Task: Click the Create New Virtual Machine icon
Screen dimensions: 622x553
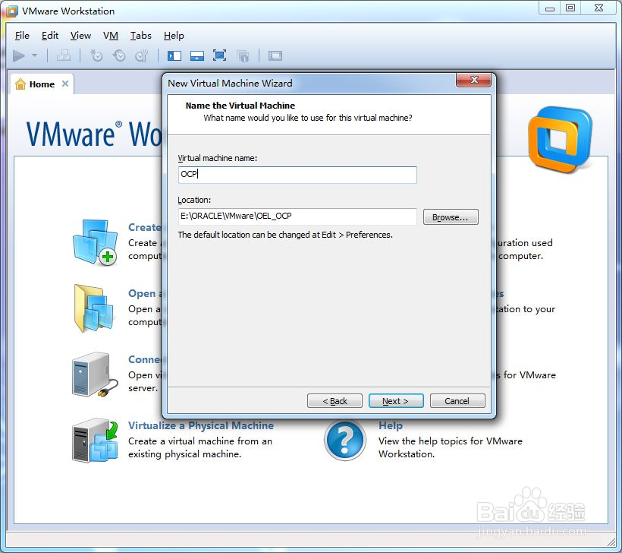Action: coord(96,242)
